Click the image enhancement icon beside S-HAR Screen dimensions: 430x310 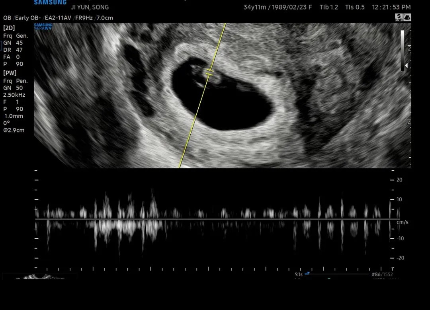407,17
